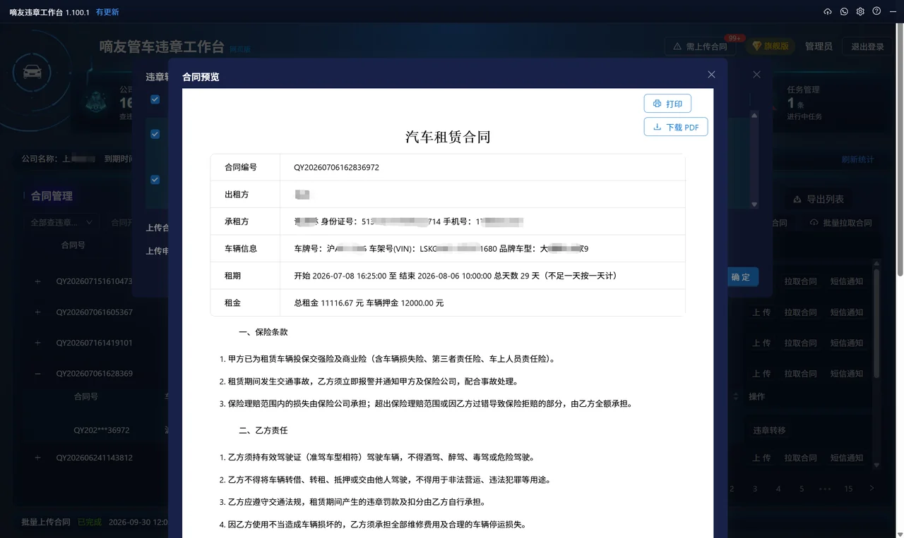Collapse row QY202607061628369
Screen dimensions: 904x538
[x=38, y=374]
